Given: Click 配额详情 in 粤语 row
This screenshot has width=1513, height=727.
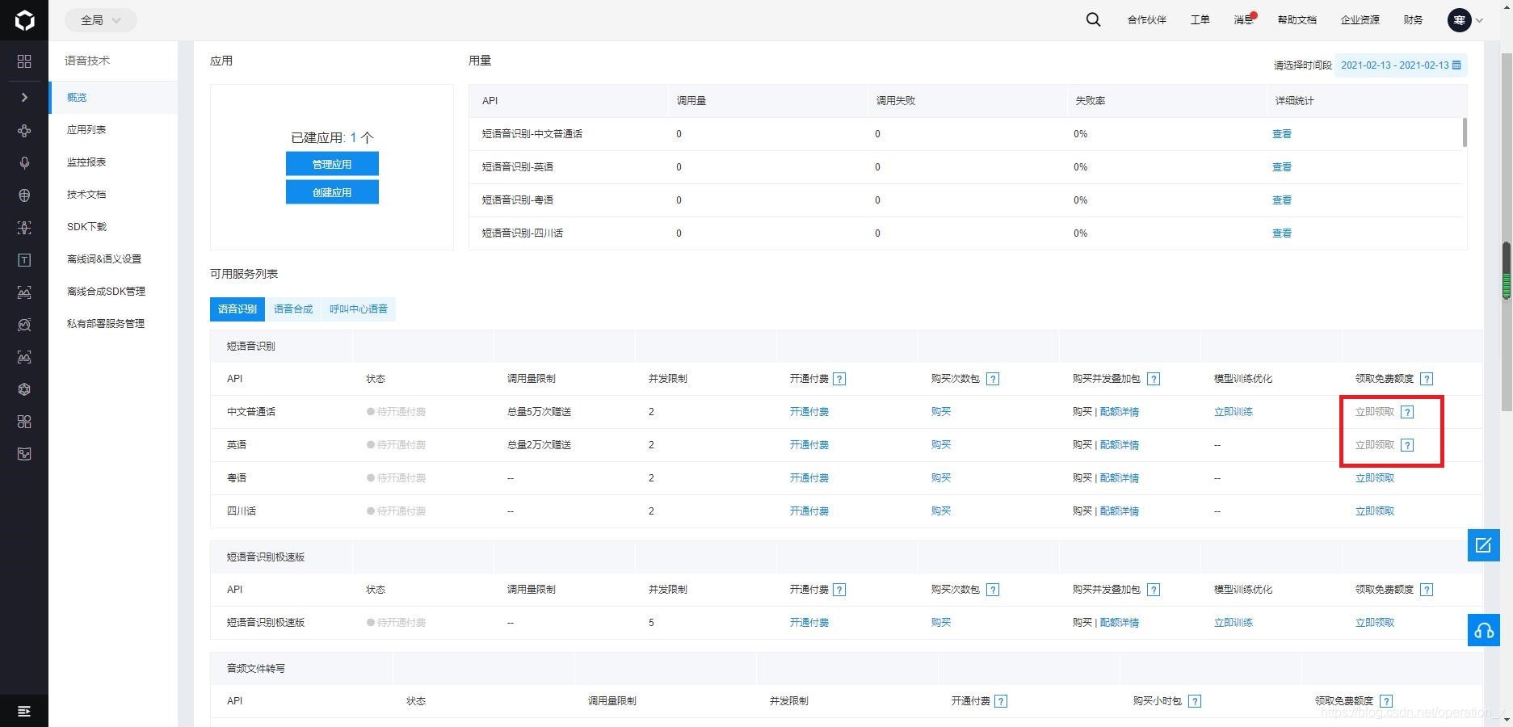Looking at the screenshot, I should tap(1120, 478).
